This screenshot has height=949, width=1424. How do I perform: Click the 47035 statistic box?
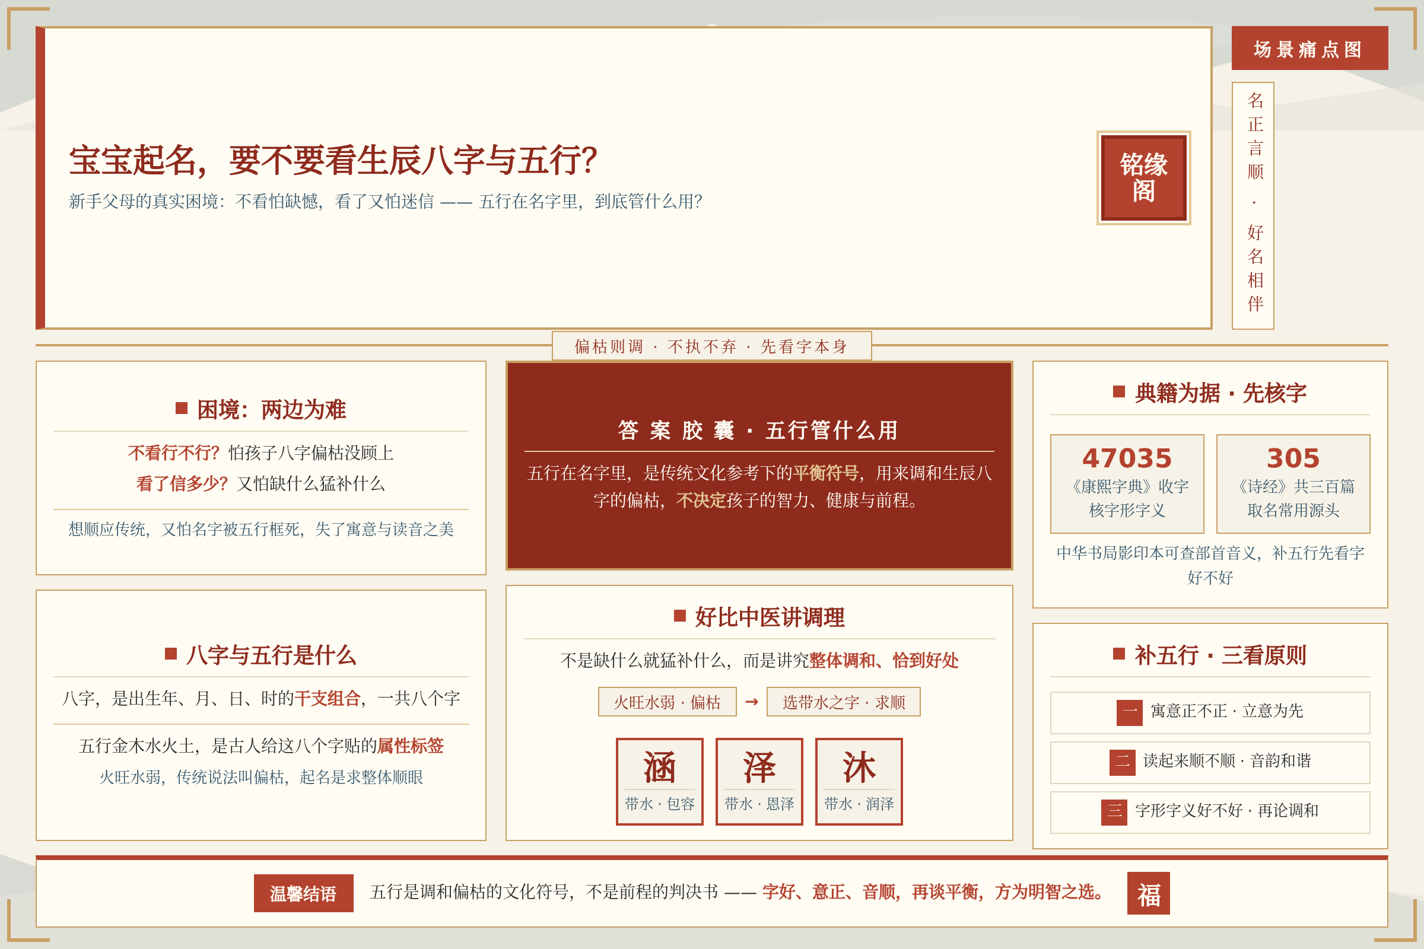coord(1127,483)
